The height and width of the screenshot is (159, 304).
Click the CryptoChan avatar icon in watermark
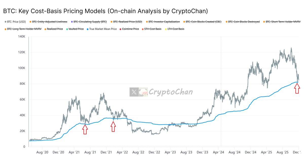click(x=143, y=92)
